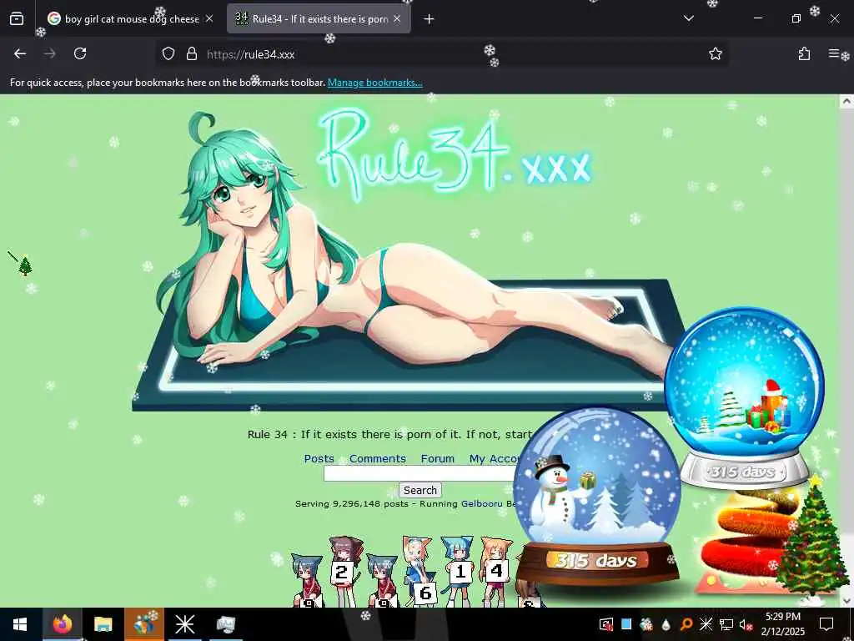This screenshot has height=641, width=854.
Task: Bookmark this page with the star
Action: point(715,53)
